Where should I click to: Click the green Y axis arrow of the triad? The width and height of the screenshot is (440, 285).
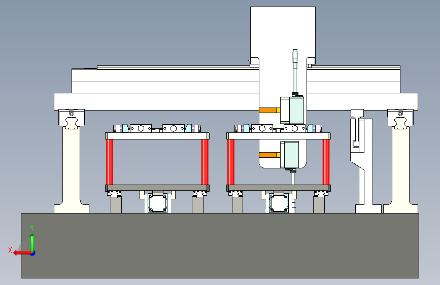[32, 242]
